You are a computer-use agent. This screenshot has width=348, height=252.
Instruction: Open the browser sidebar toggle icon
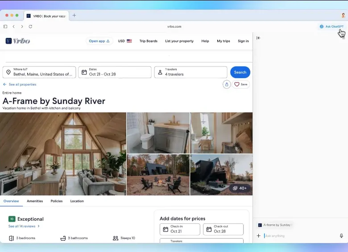(x=5, y=27)
